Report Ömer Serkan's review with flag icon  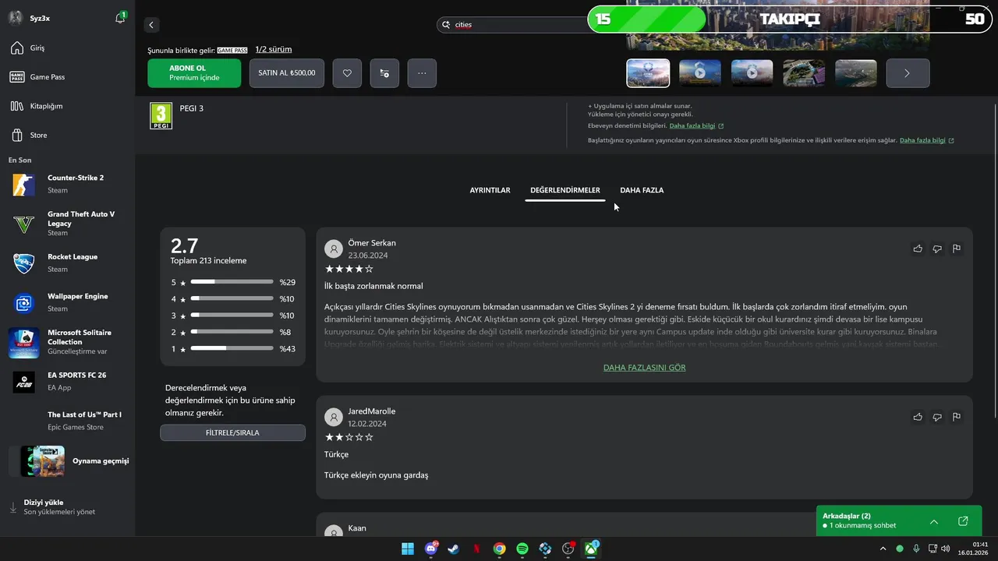(x=957, y=249)
